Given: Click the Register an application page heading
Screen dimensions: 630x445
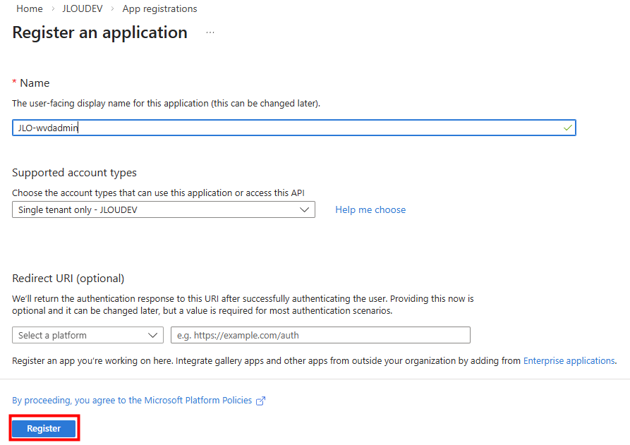Looking at the screenshot, I should point(100,33).
